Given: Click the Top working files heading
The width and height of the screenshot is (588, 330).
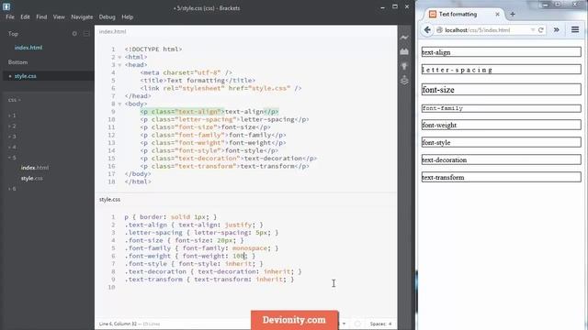Looking at the screenshot, I should click(13, 34).
